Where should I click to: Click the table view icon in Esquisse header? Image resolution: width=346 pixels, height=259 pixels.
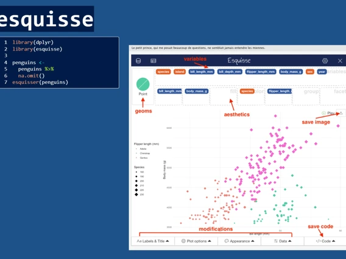[153, 61]
